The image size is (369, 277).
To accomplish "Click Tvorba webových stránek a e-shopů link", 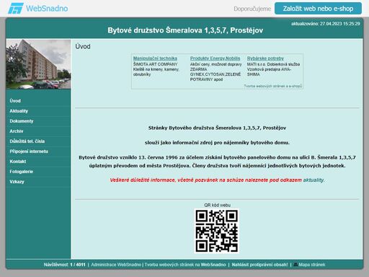I will click(x=273, y=86).
